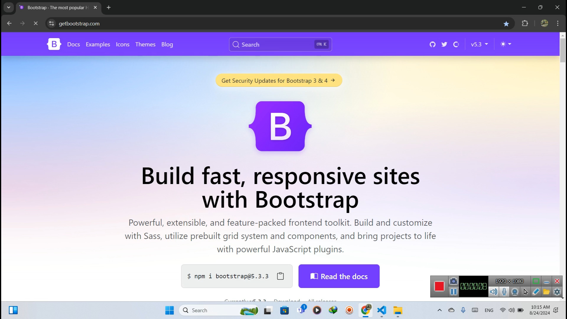This screenshot has width=567, height=319.
Task: Toggle mouse cursor effects in the recorder
Action: coord(525,292)
